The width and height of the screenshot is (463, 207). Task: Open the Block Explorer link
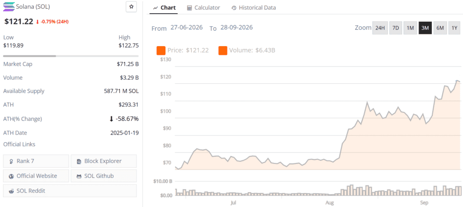104,161
